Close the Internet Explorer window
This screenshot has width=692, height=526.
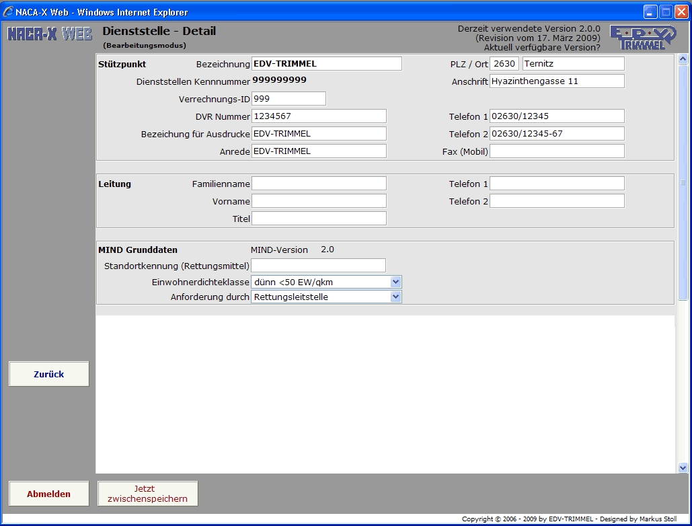tap(681, 12)
